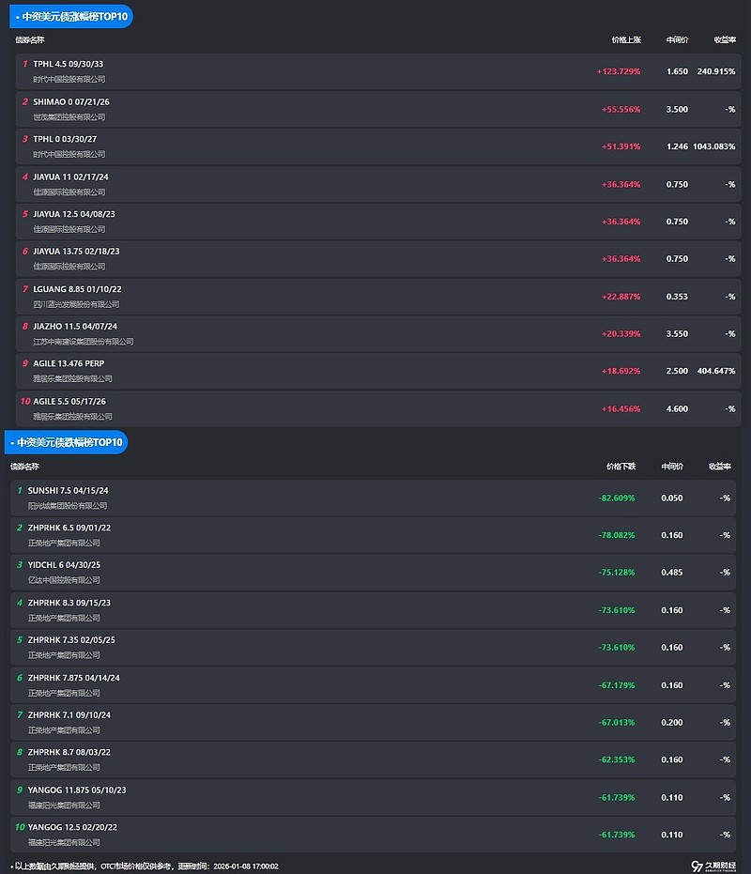
Task: Click the -82.609% price drop value
Action: click(616, 498)
